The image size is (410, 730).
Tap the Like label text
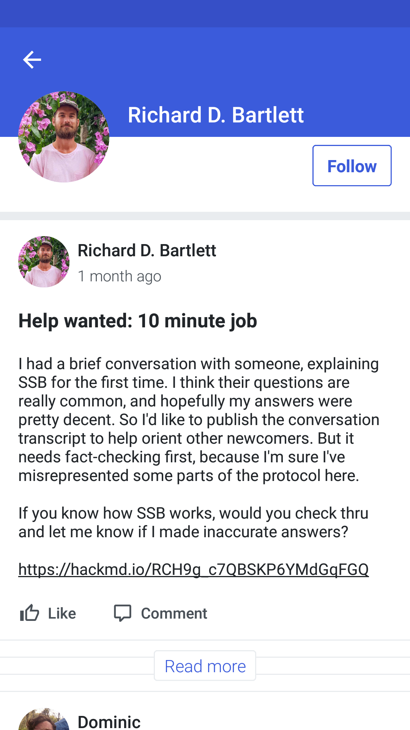coord(62,613)
